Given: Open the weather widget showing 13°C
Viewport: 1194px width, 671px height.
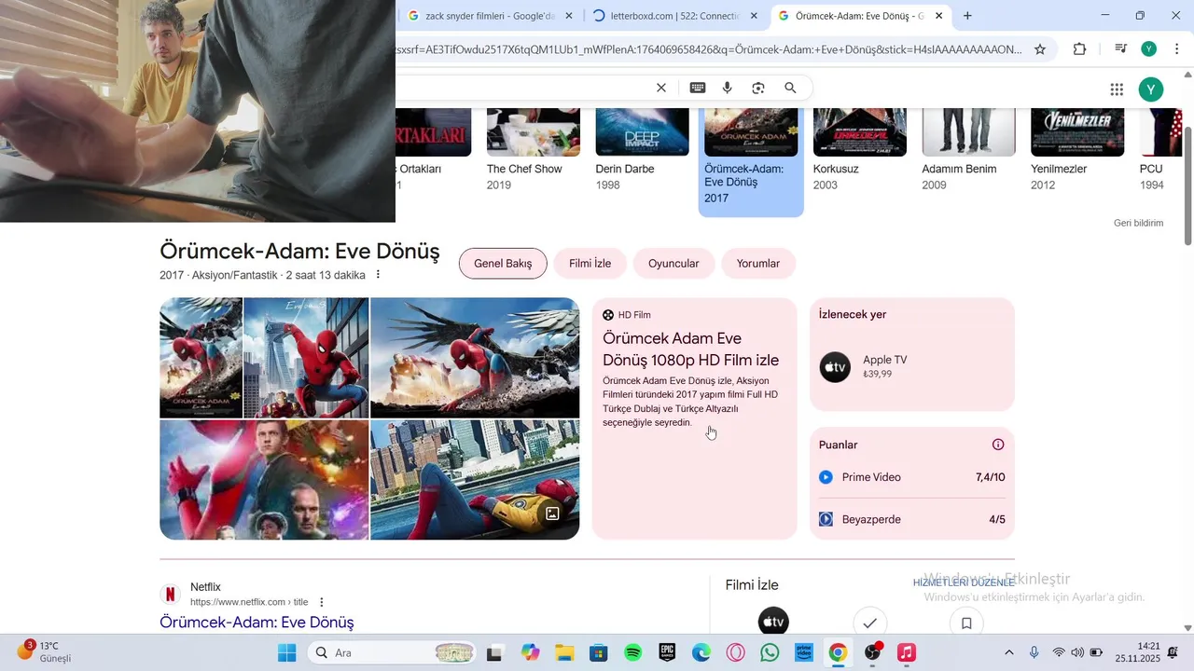Looking at the screenshot, I should click(44, 652).
